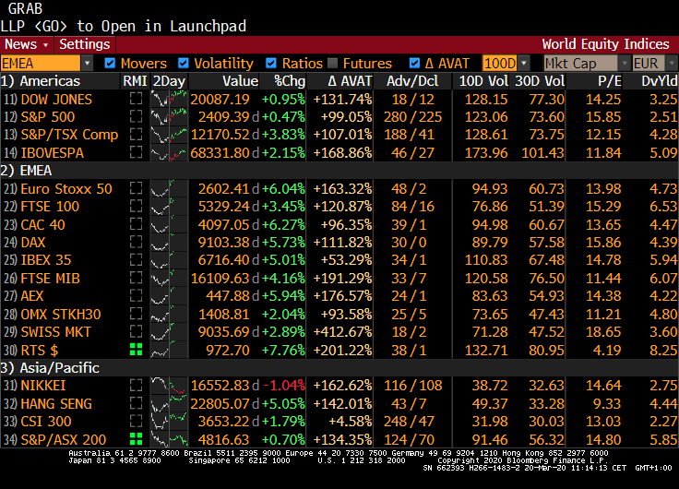
Task: Open the Mkt Cap dropdown arrow
Action: pos(624,64)
